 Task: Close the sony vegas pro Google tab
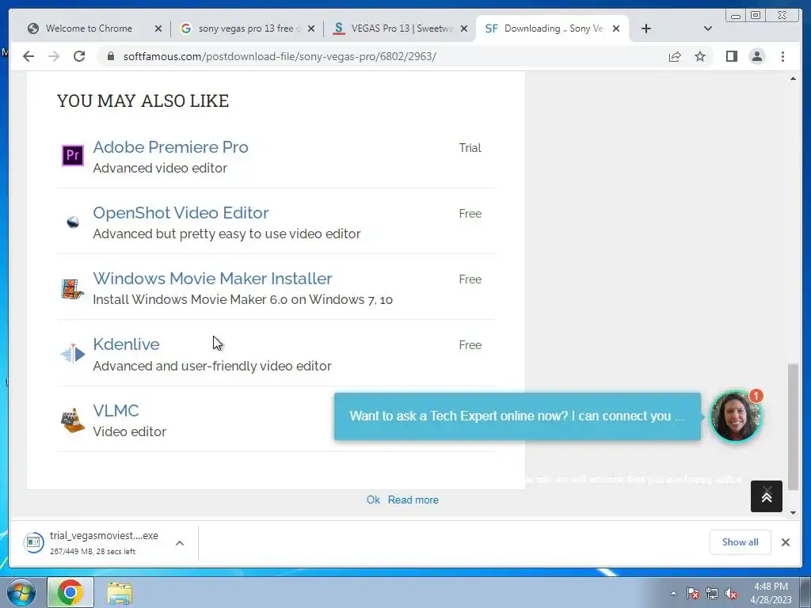pyautogui.click(x=310, y=29)
